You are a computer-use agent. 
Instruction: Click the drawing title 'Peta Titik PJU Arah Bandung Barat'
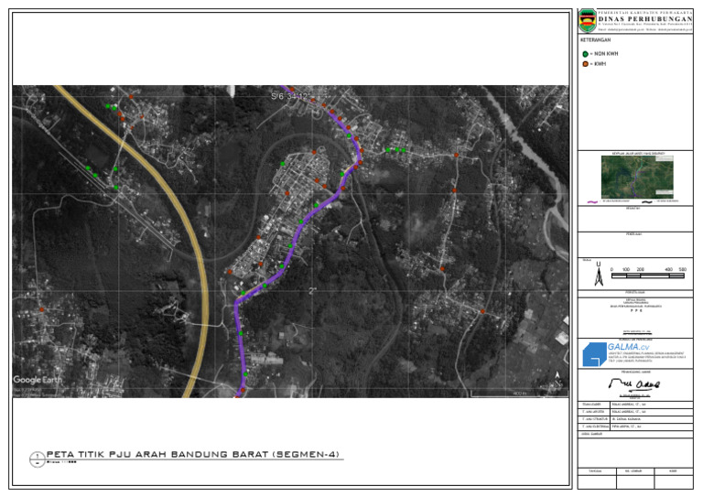(x=194, y=453)
